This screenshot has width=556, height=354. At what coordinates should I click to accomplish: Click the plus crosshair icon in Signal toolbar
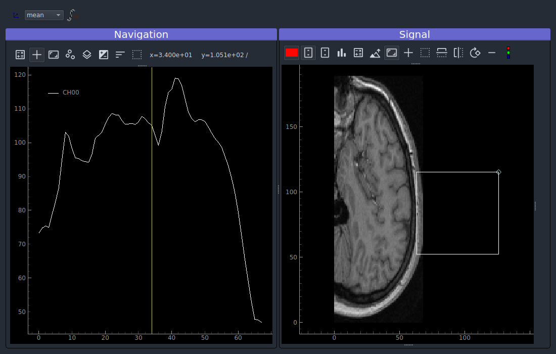tap(408, 53)
